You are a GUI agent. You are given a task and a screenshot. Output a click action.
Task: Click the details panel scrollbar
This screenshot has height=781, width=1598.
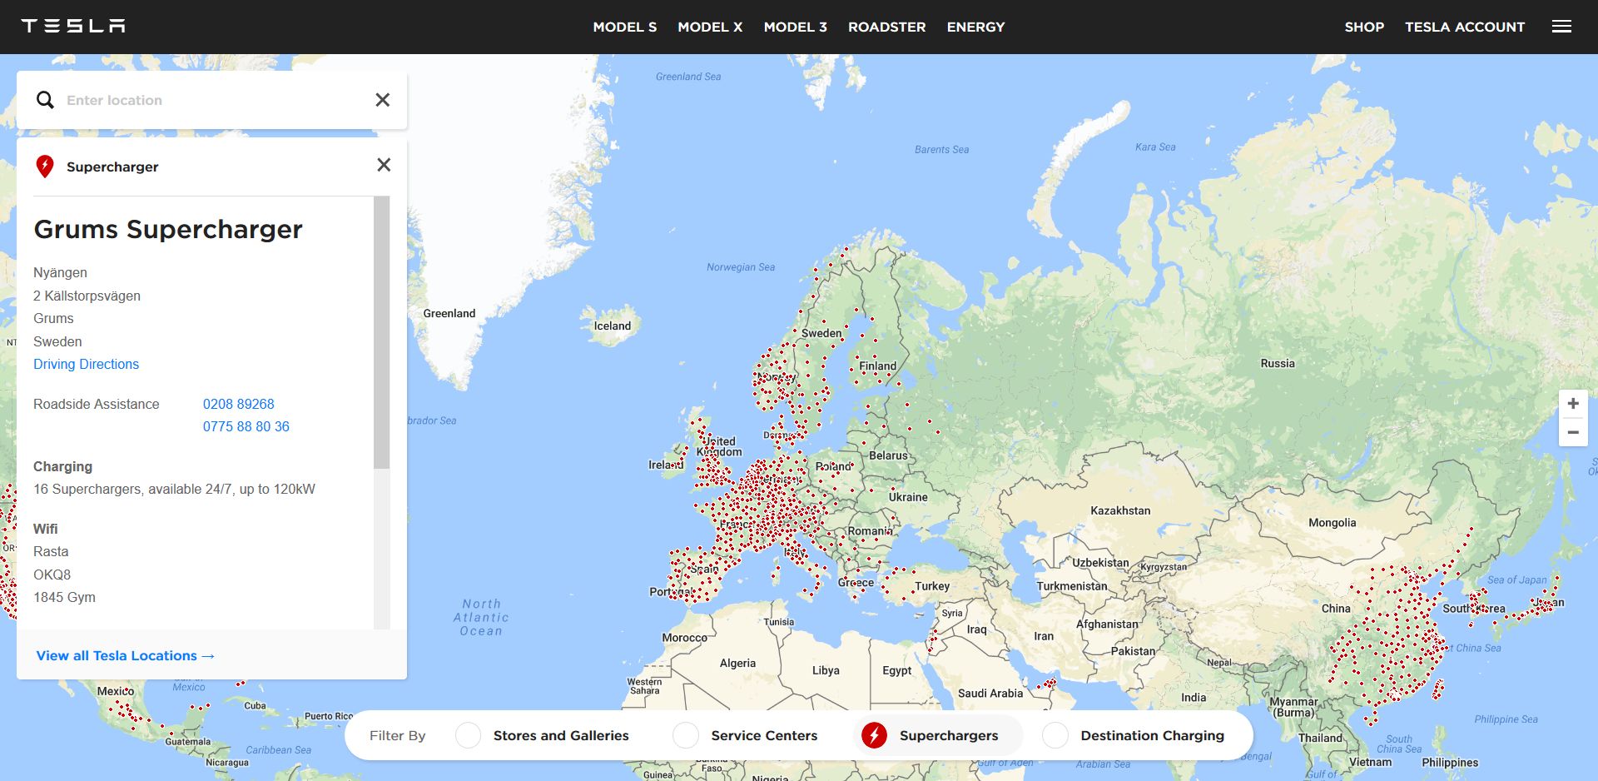[382, 332]
